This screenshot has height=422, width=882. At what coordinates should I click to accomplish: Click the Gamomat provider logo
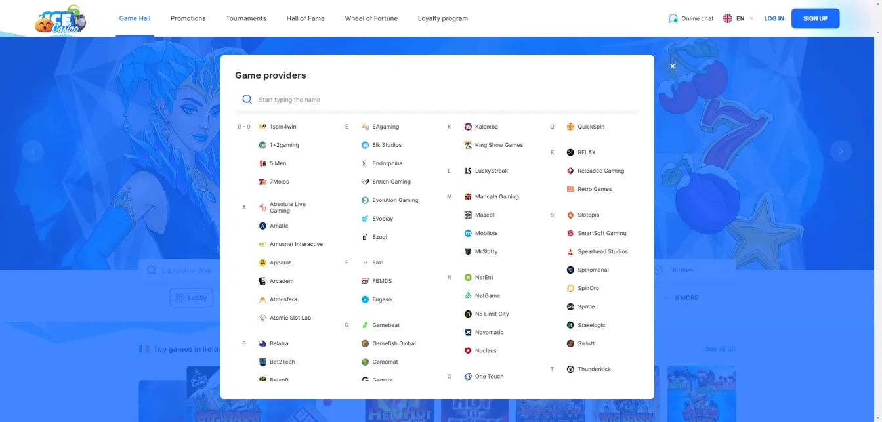tap(366, 362)
